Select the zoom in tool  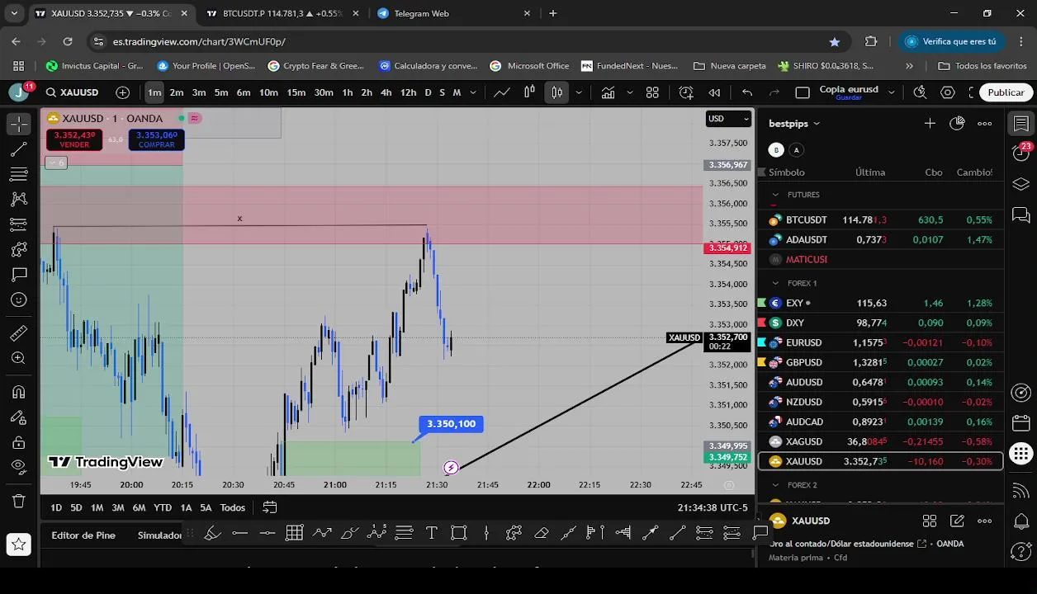(x=18, y=358)
